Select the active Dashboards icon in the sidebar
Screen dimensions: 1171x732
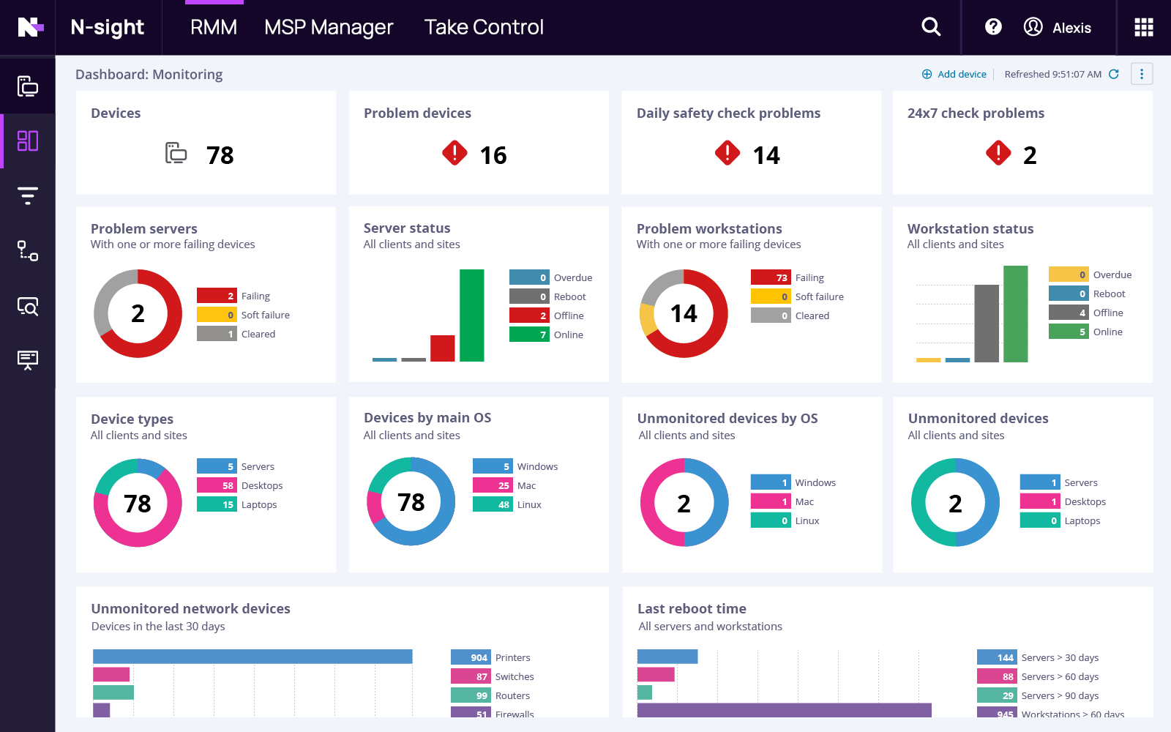coord(27,141)
